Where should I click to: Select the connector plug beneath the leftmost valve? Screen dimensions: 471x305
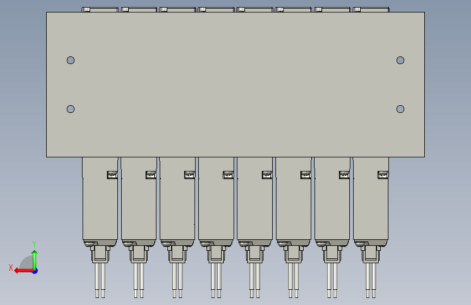tap(101, 255)
